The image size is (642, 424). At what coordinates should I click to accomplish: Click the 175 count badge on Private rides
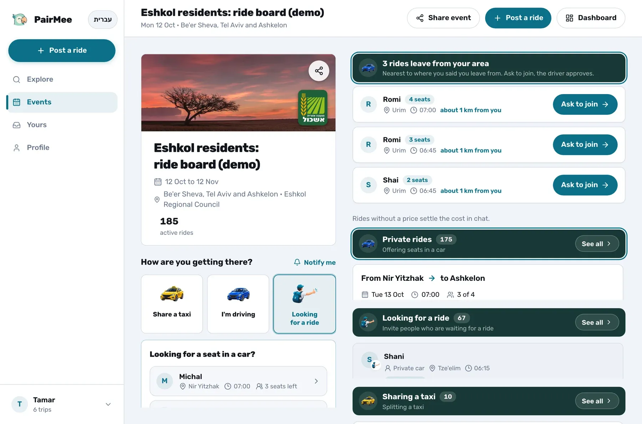pos(446,239)
